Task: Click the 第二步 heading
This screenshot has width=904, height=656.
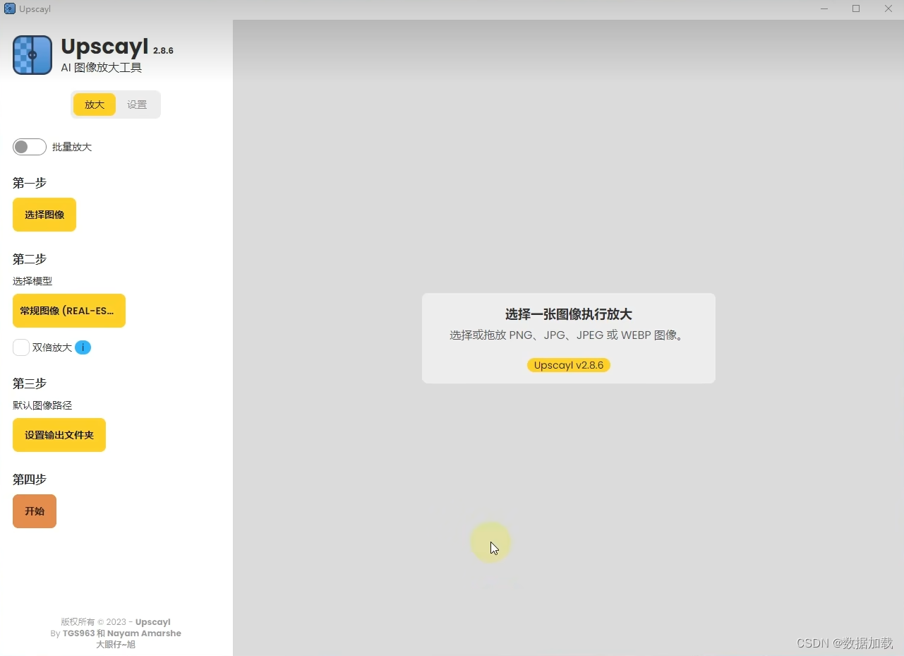Action: pos(30,259)
